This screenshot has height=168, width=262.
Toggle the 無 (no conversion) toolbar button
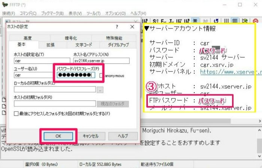(195, 21)
